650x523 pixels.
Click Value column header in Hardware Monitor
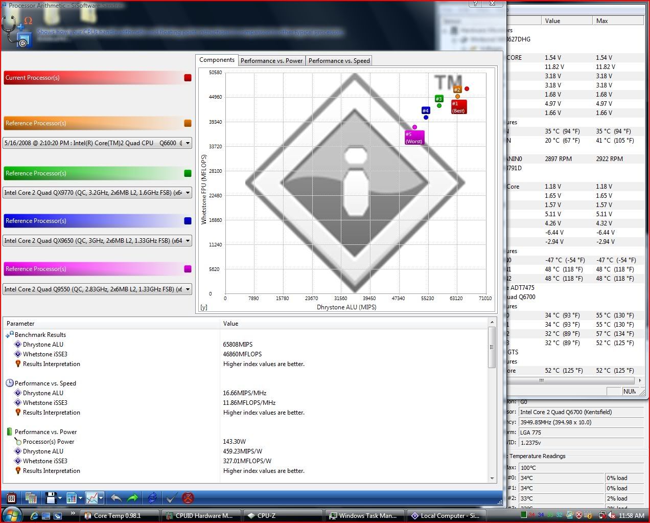[x=566, y=20]
